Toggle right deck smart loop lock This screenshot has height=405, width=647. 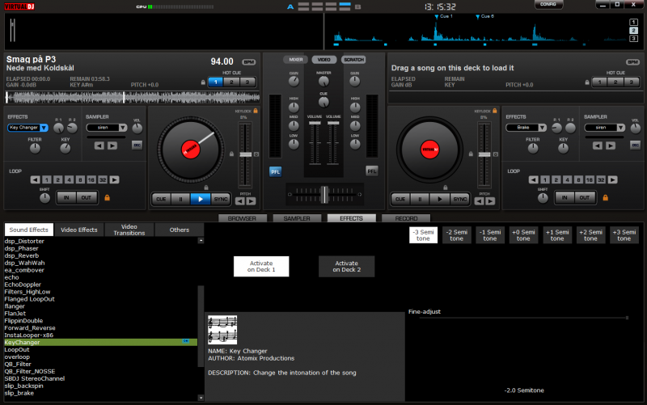(x=605, y=197)
